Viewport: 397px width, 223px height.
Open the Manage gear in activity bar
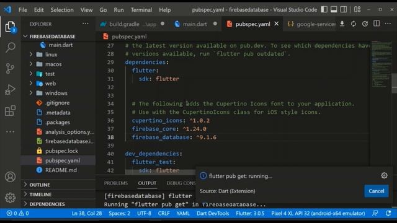click(x=10, y=198)
